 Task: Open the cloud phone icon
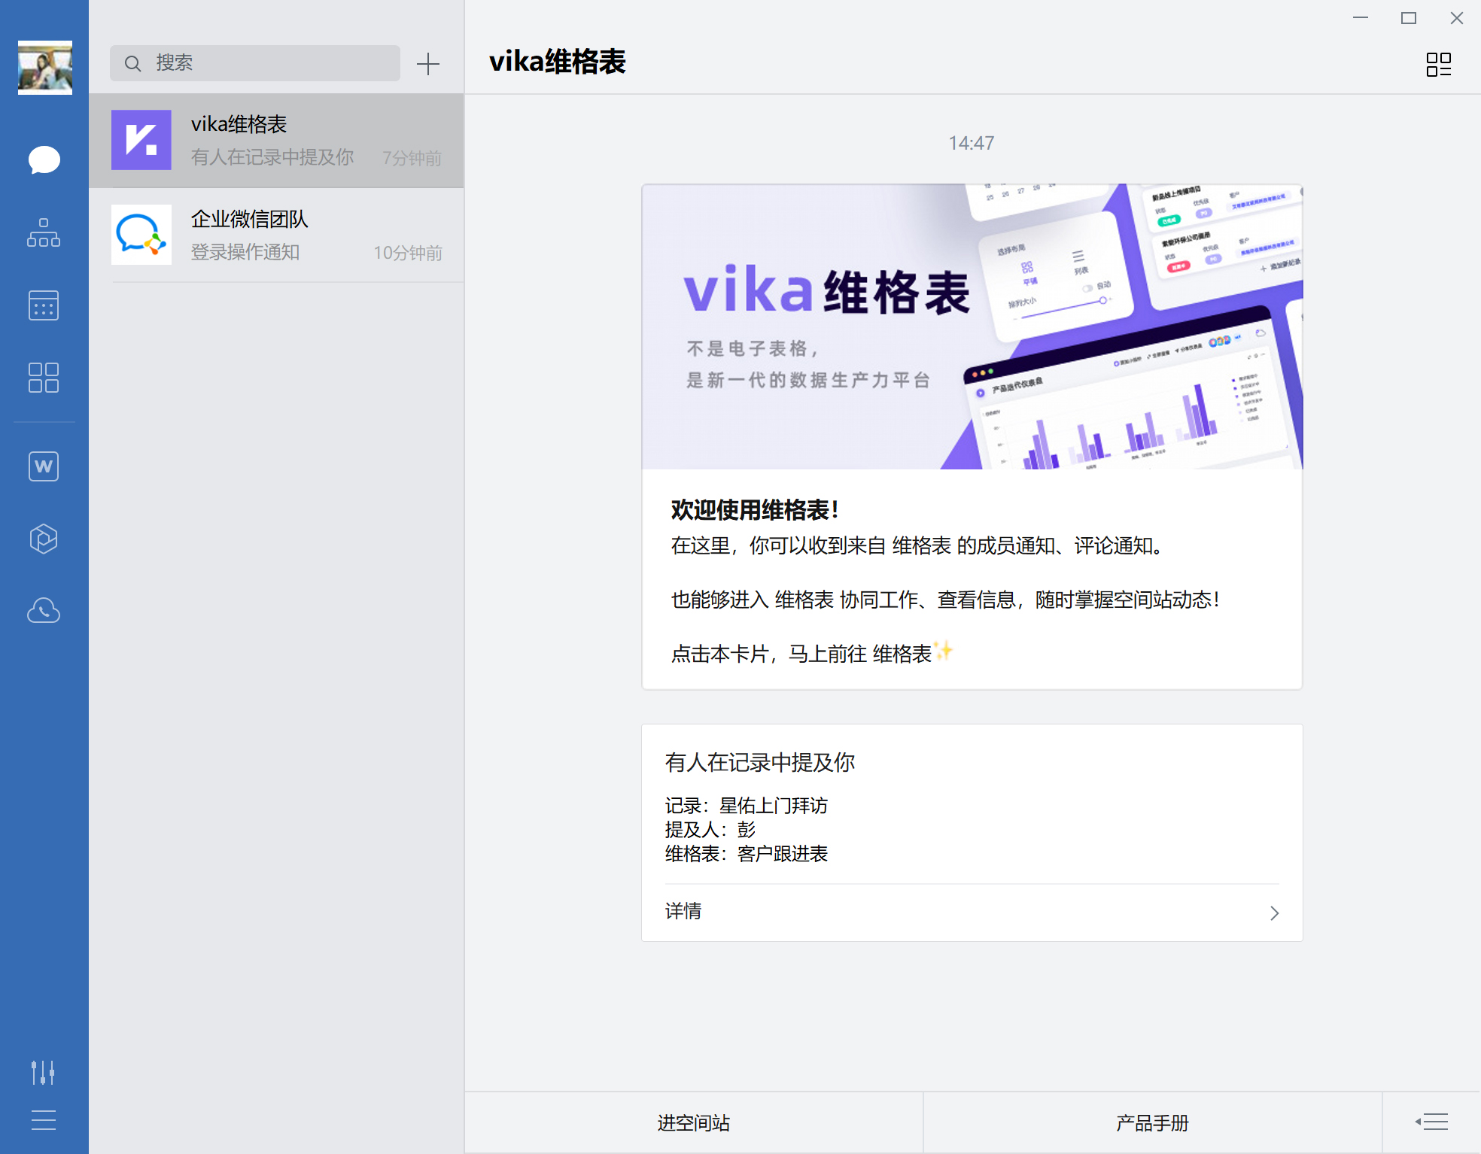click(x=44, y=611)
